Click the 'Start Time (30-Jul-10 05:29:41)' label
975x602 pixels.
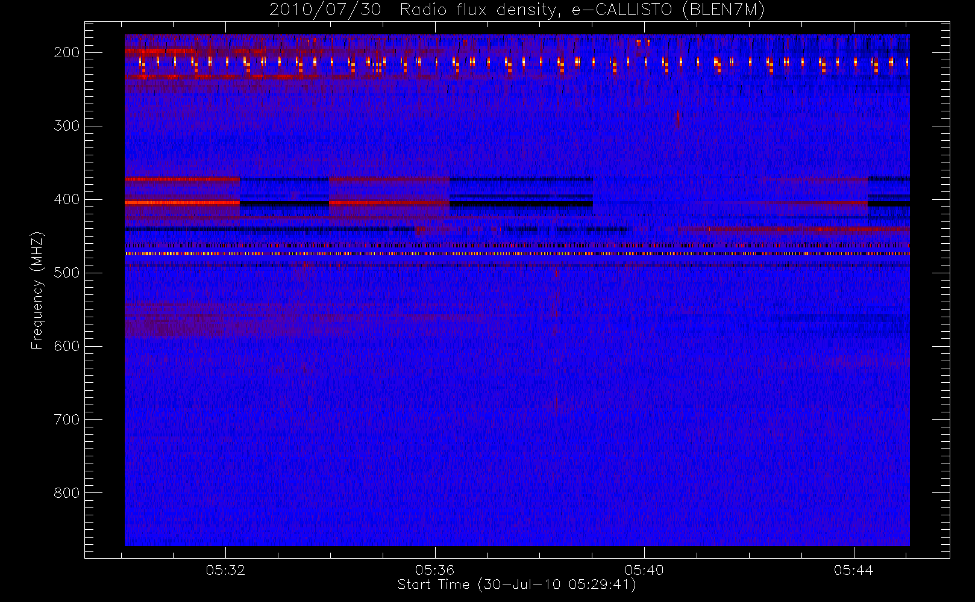tap(516, 585)
